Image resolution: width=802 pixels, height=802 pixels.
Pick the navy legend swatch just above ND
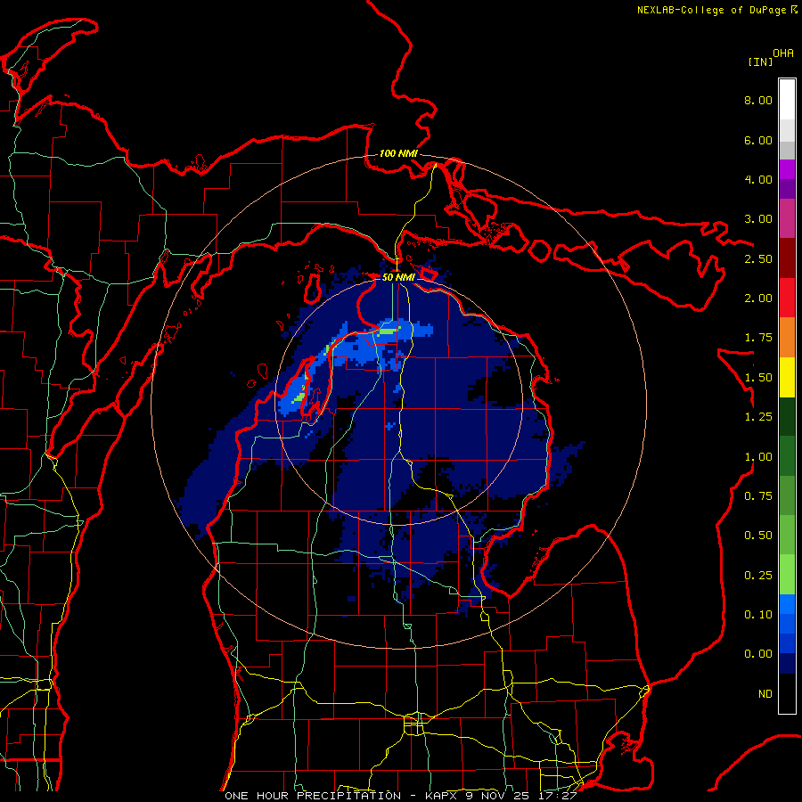(x=787, y=663)
